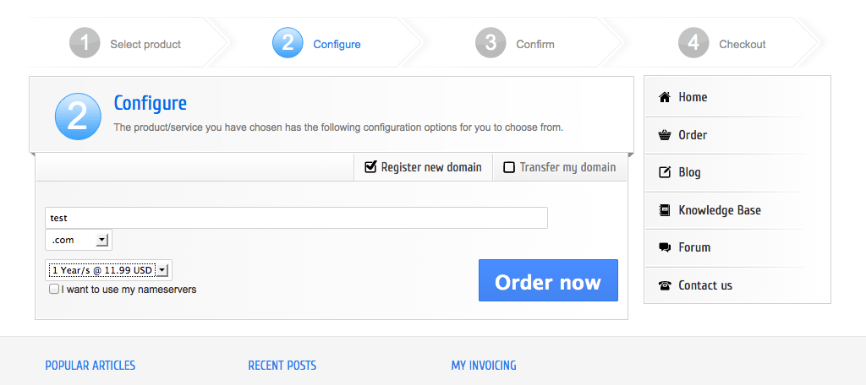Click the Forum speech bubble icon
The height and width of the screenshot is (385, 866).
point(664,247)
